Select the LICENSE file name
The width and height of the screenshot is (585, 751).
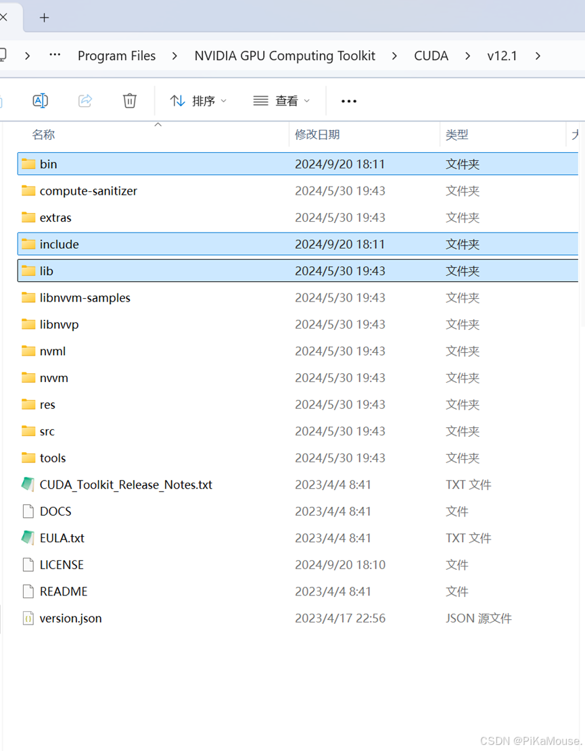click(62, 565)
